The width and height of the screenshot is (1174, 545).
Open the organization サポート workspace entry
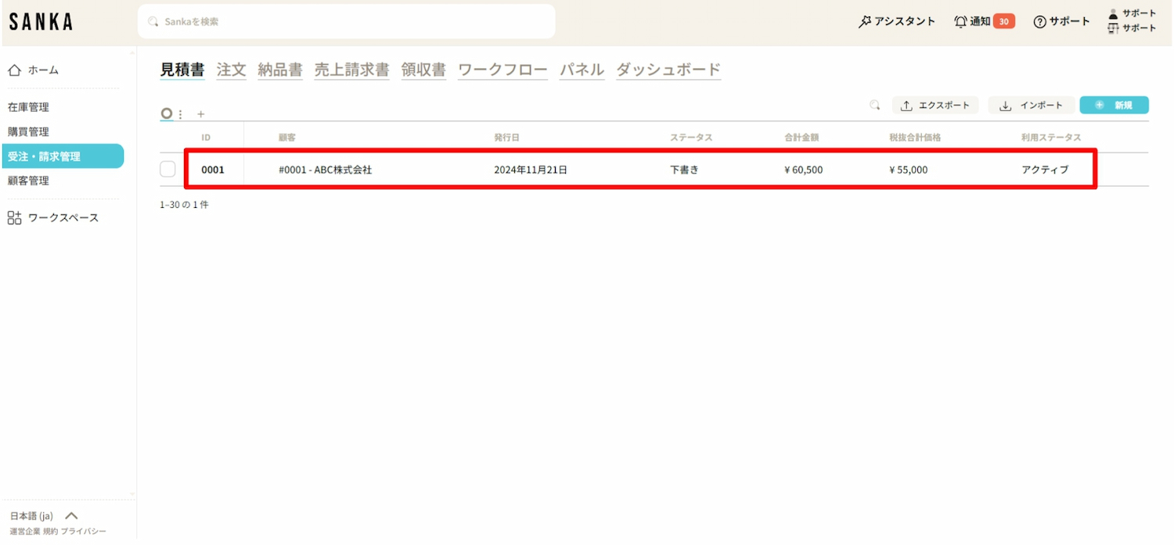[x=1132, y=28]
